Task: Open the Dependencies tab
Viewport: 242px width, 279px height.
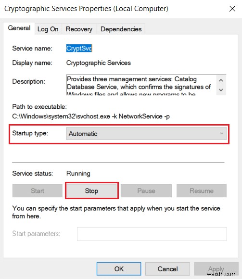Action: click(x=121, y=29)
